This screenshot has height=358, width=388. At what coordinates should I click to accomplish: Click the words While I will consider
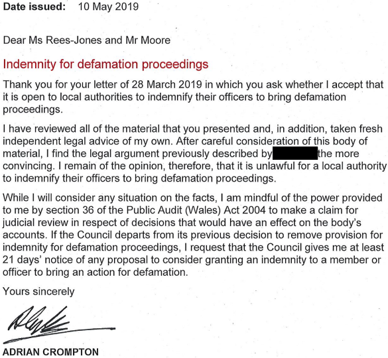click(49, 198)
